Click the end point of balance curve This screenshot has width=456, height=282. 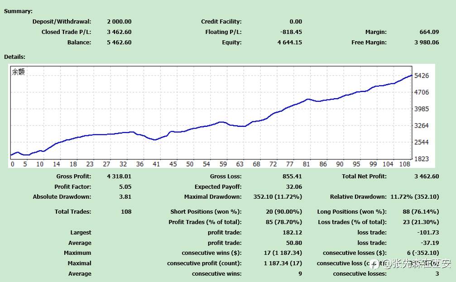pos(411,75)
